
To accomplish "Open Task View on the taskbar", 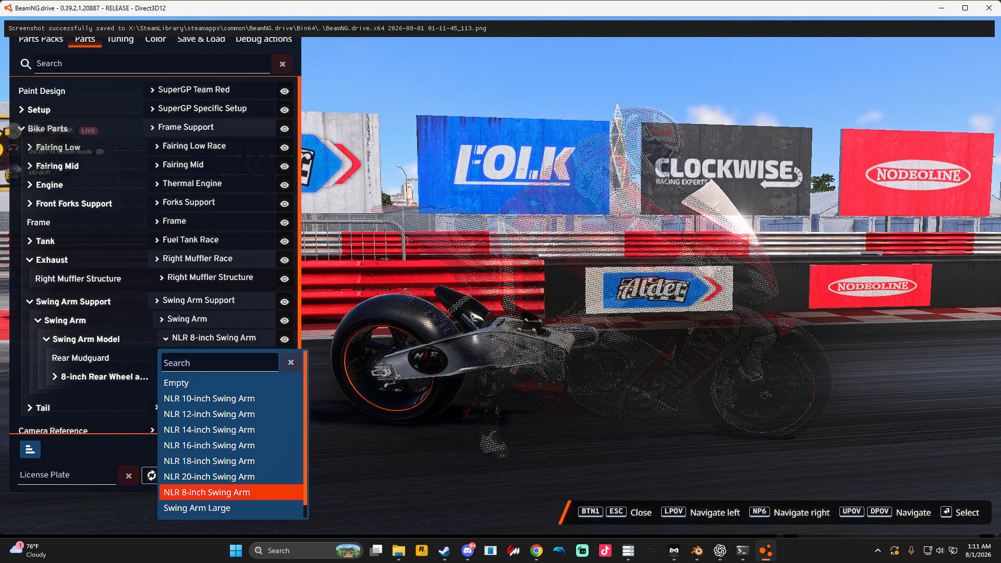I will coord(376,550).
